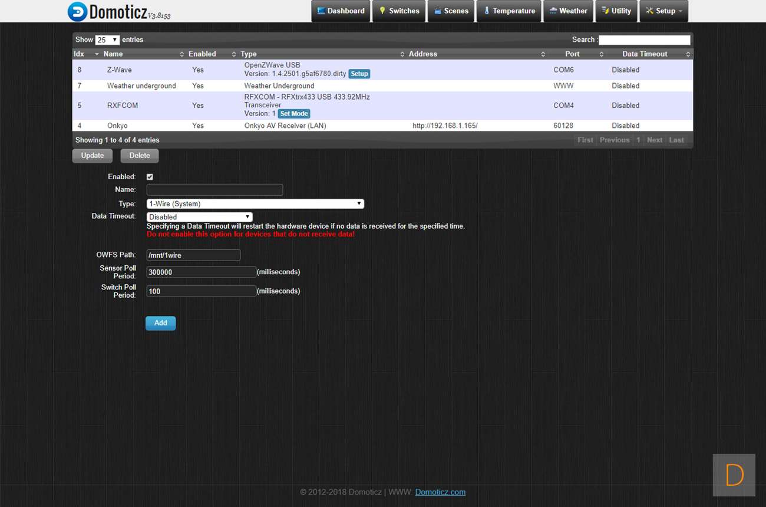Click the orange D badge icon
Viewport: 766px width, 507px height.
point(734,475)
